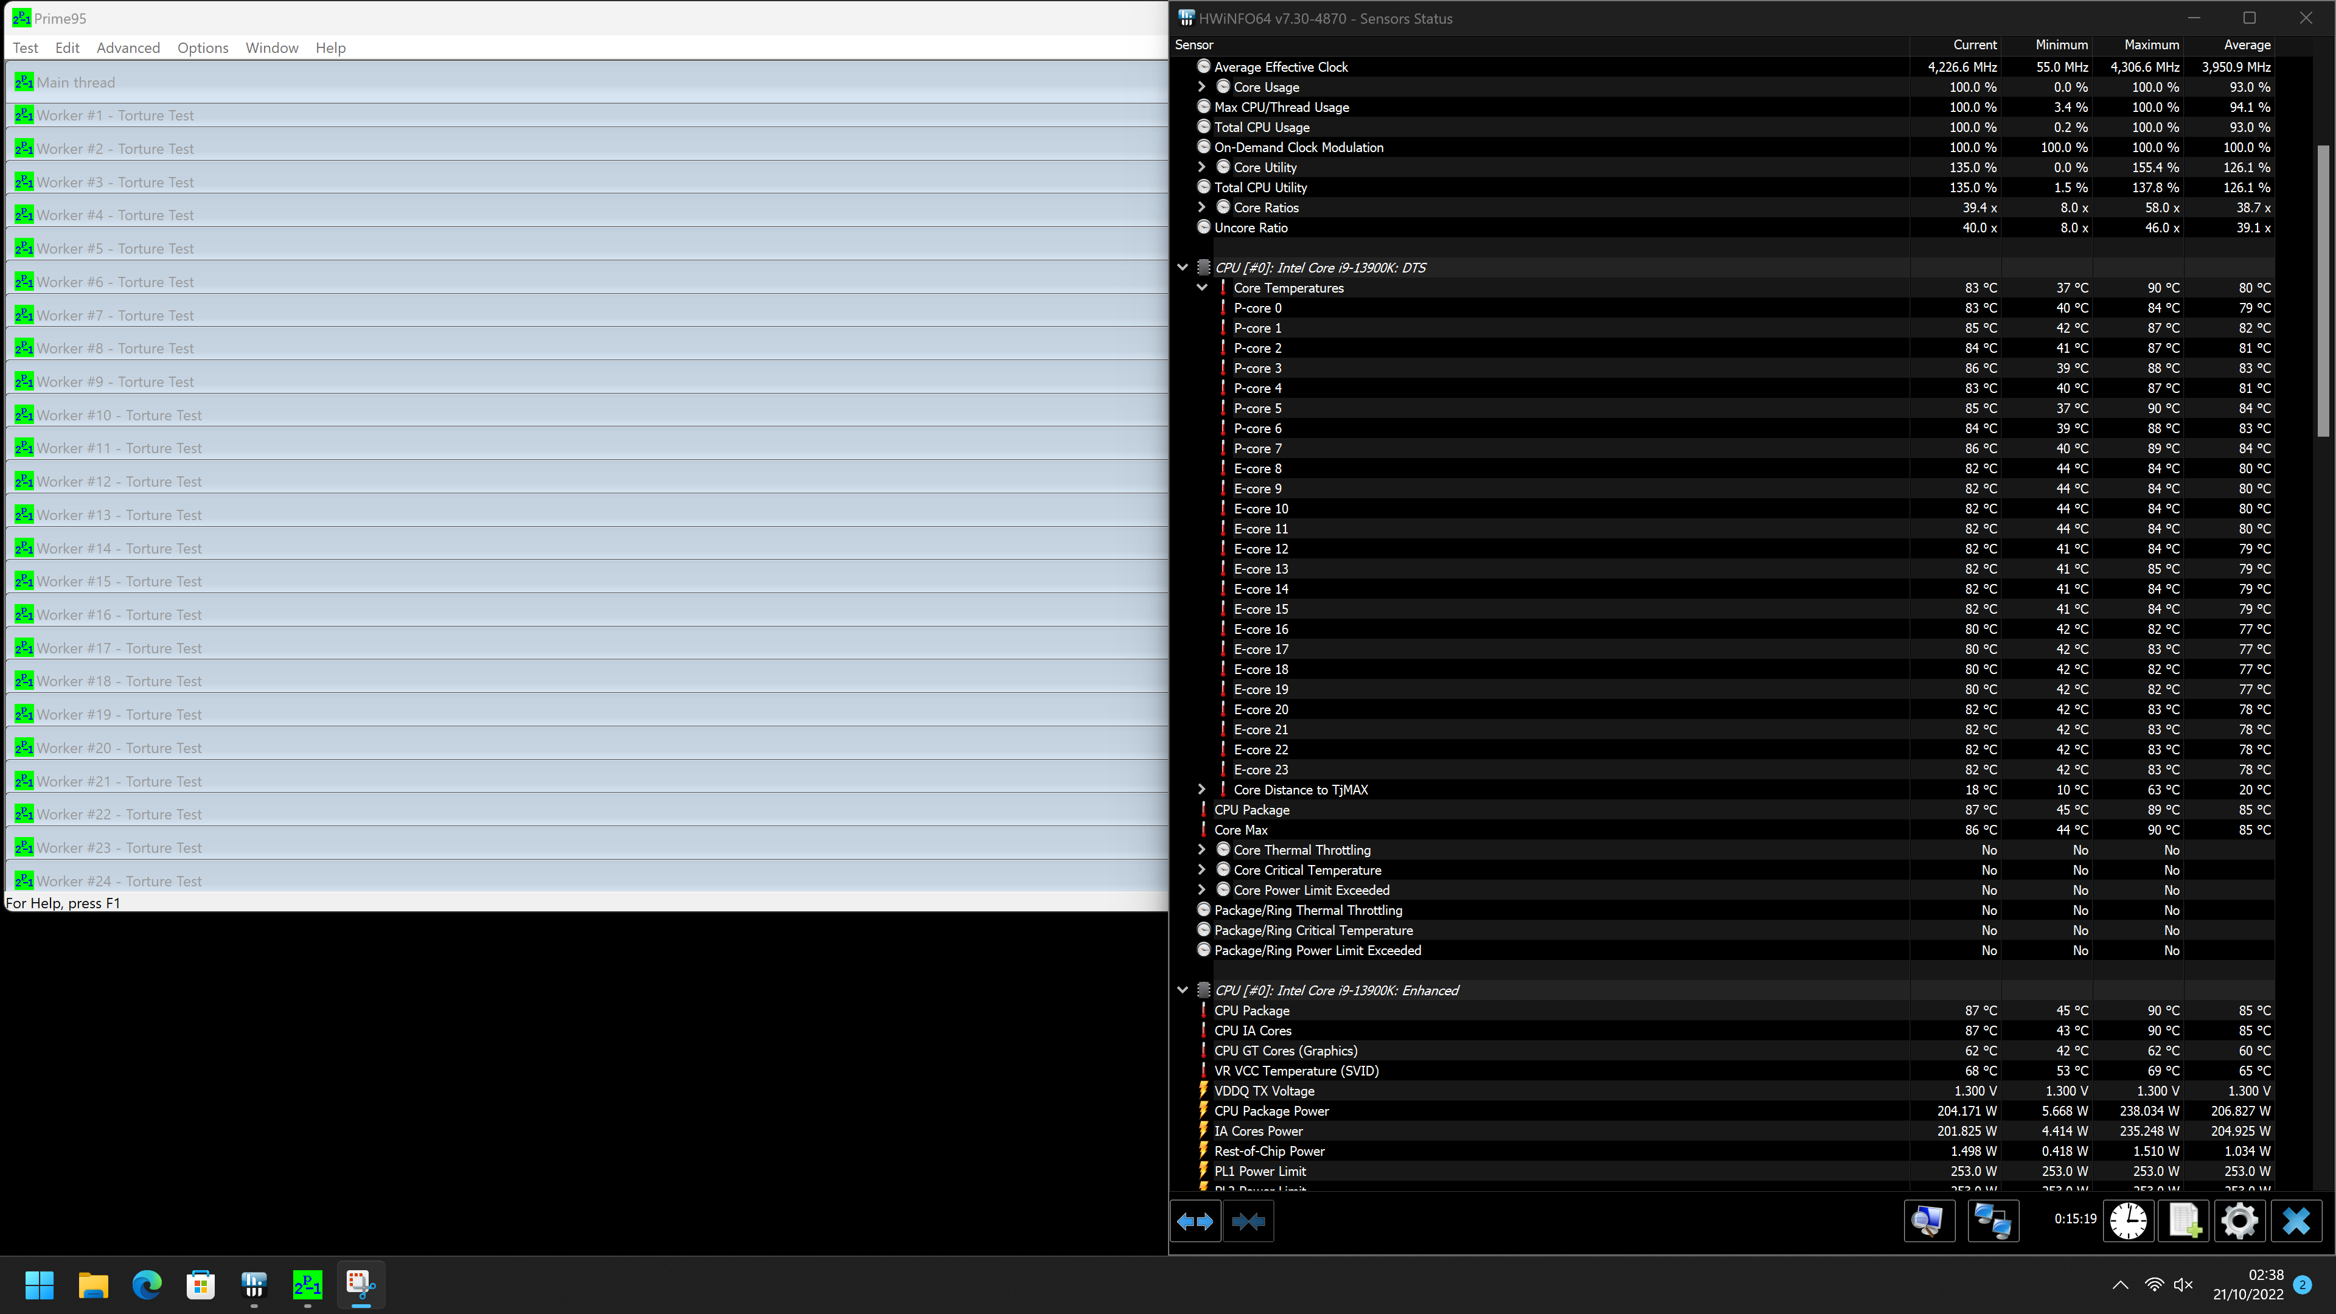Image resolution: width=2336 pixels, height=1314 pixels.
Task: Open the notification count badge
Action: 2303,1284
